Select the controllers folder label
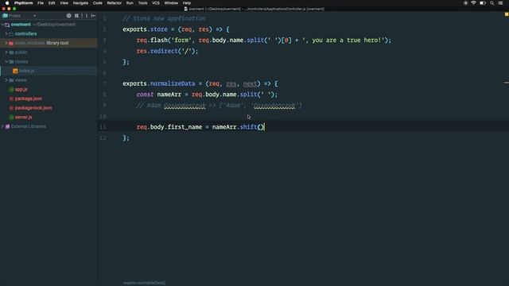Screen dimensions: 509x286 25,33
